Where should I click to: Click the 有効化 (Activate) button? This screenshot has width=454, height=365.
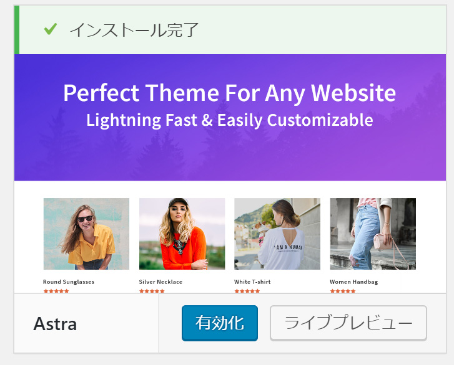click(219, 323)
